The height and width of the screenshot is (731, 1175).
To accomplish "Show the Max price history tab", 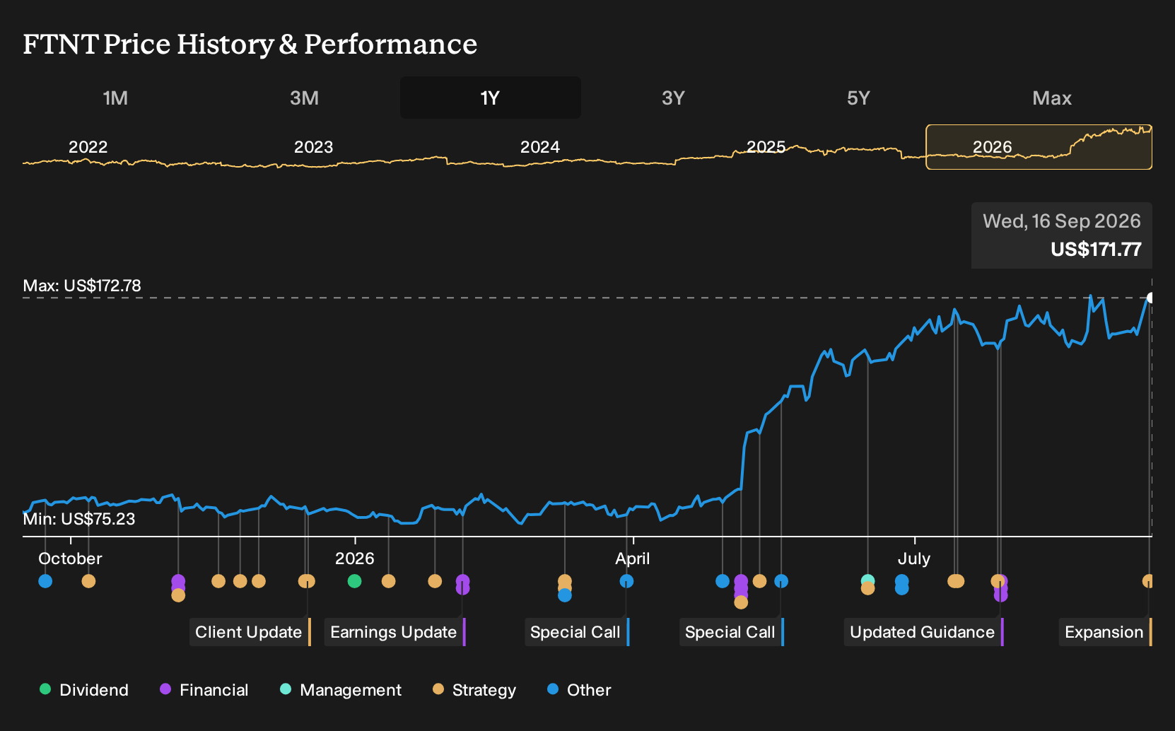I will [x=1052, y=98].
